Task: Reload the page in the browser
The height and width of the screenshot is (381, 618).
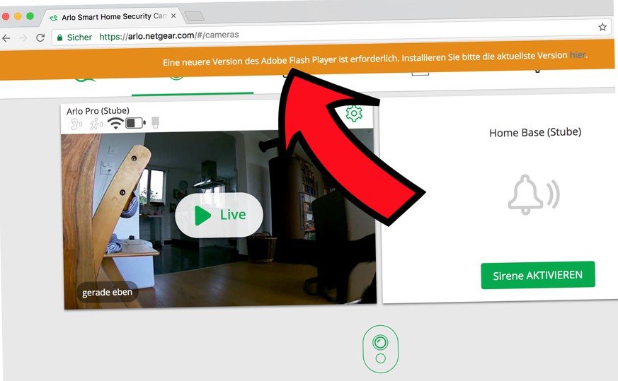Action: tap(40, 37)
